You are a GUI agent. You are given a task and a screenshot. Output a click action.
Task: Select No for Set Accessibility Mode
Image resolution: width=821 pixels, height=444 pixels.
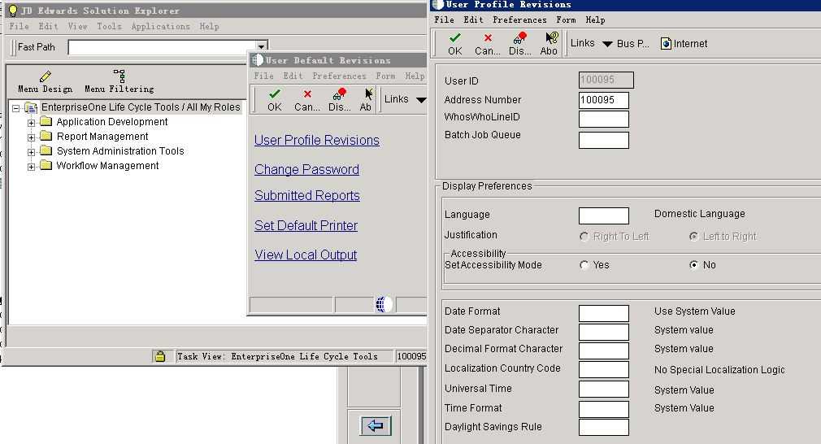[x=693, y=265]
